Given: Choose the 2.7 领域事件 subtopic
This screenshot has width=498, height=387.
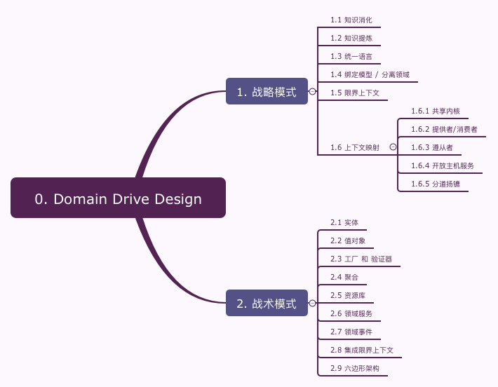Looking at the screenshot, I should [x=351, y=332].
